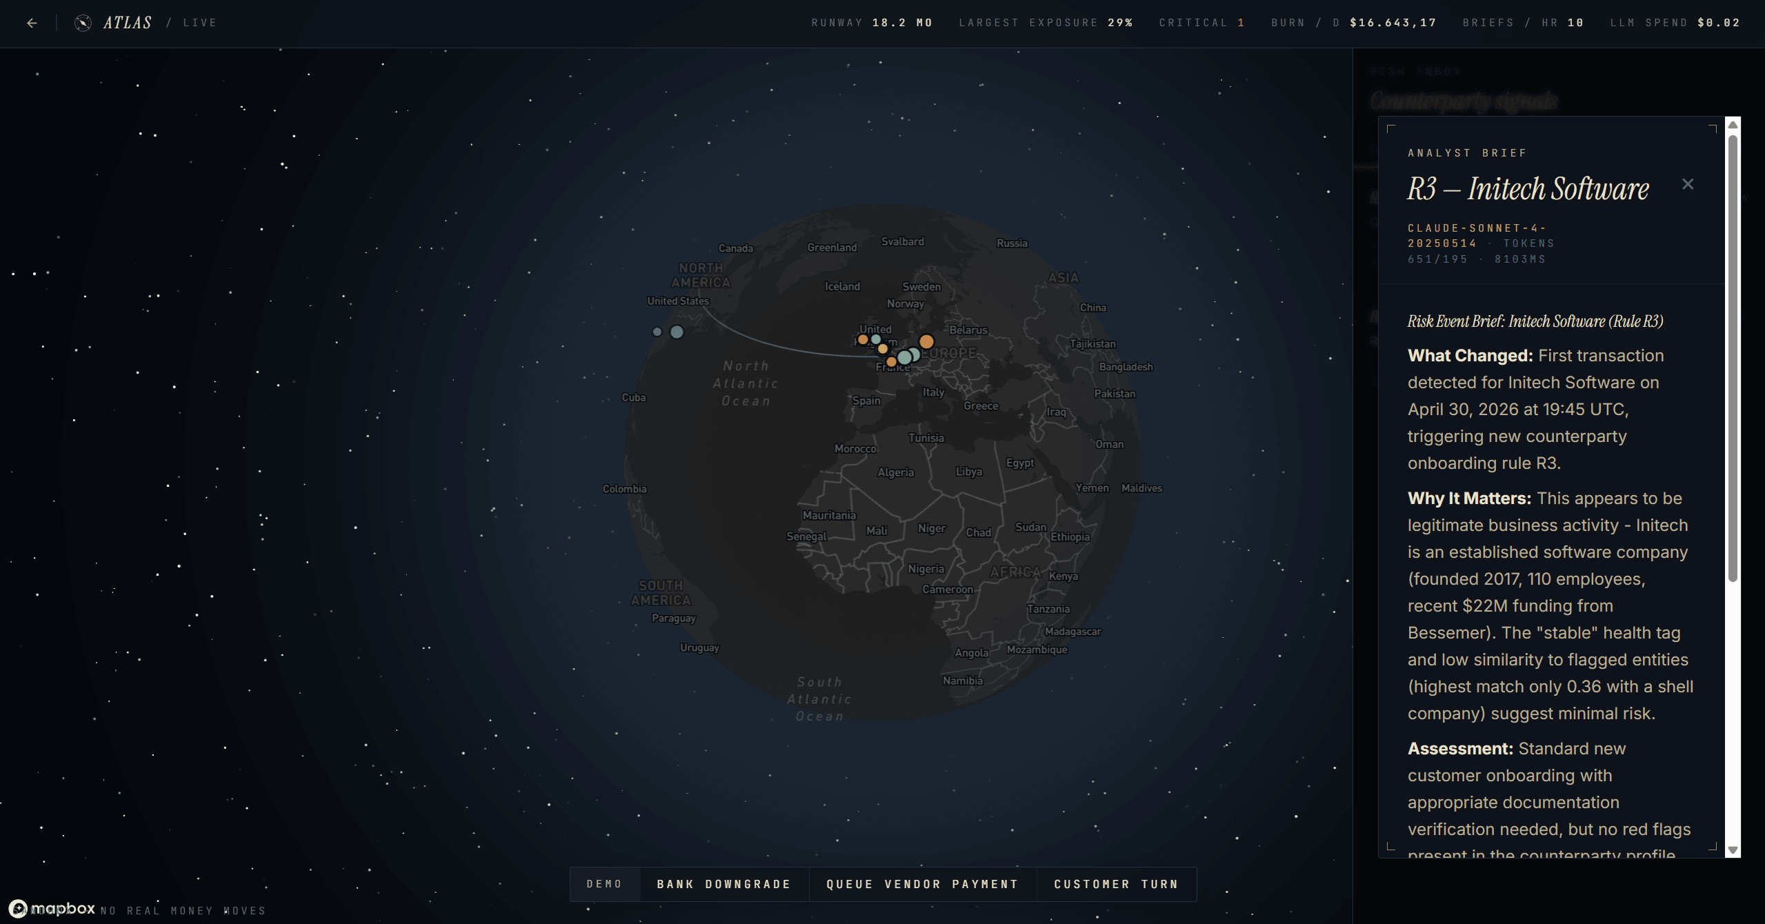Click the ANALYST BRIEF label

1467,153
